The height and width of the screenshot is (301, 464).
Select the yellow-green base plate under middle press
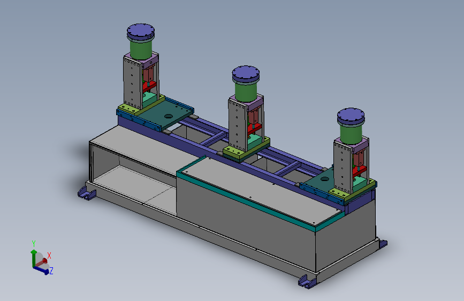(x=247, y=150)
